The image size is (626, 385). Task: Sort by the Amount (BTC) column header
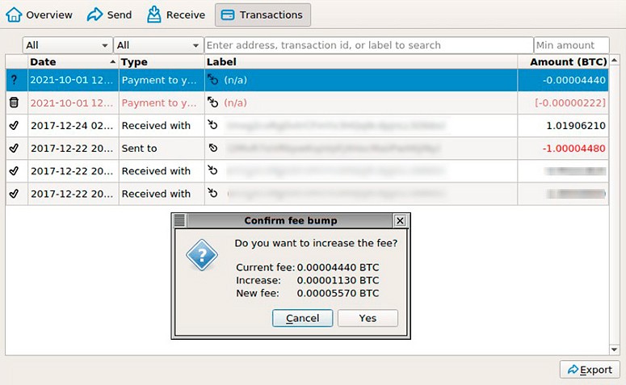(x=563, y=62)
